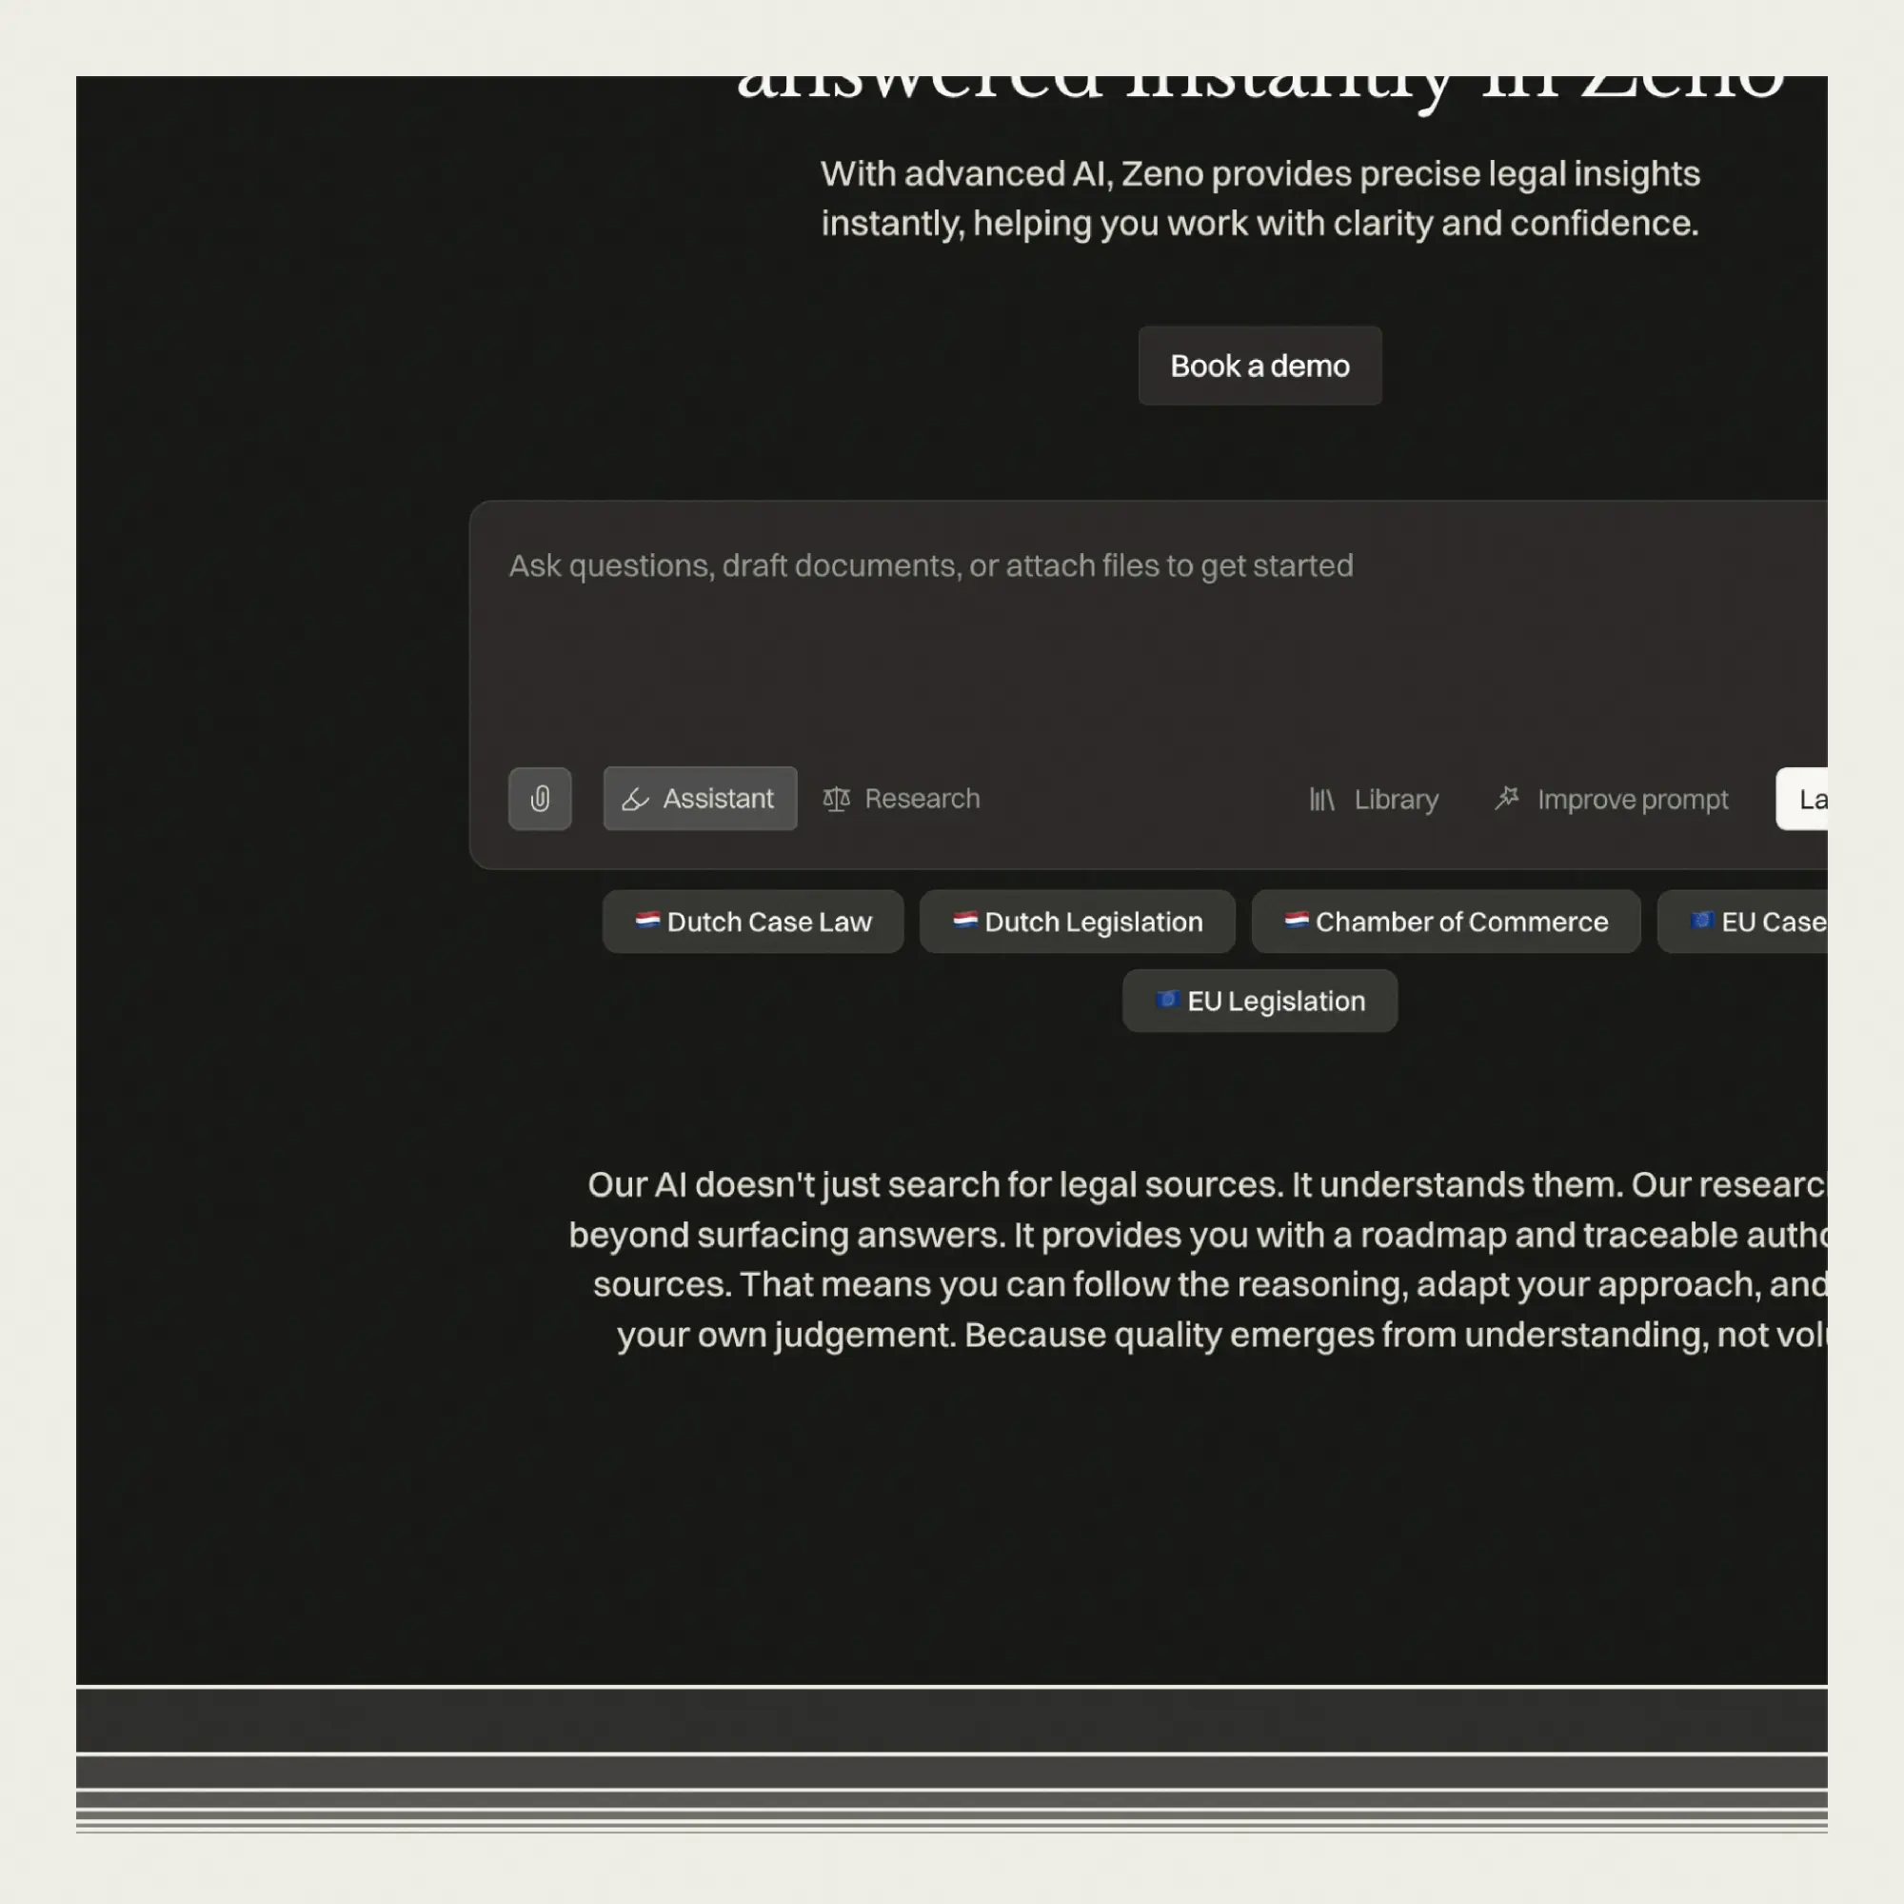Screen dimensions: 1904x1904
Task: Open the Library picker
Action: pos(1395,800)
